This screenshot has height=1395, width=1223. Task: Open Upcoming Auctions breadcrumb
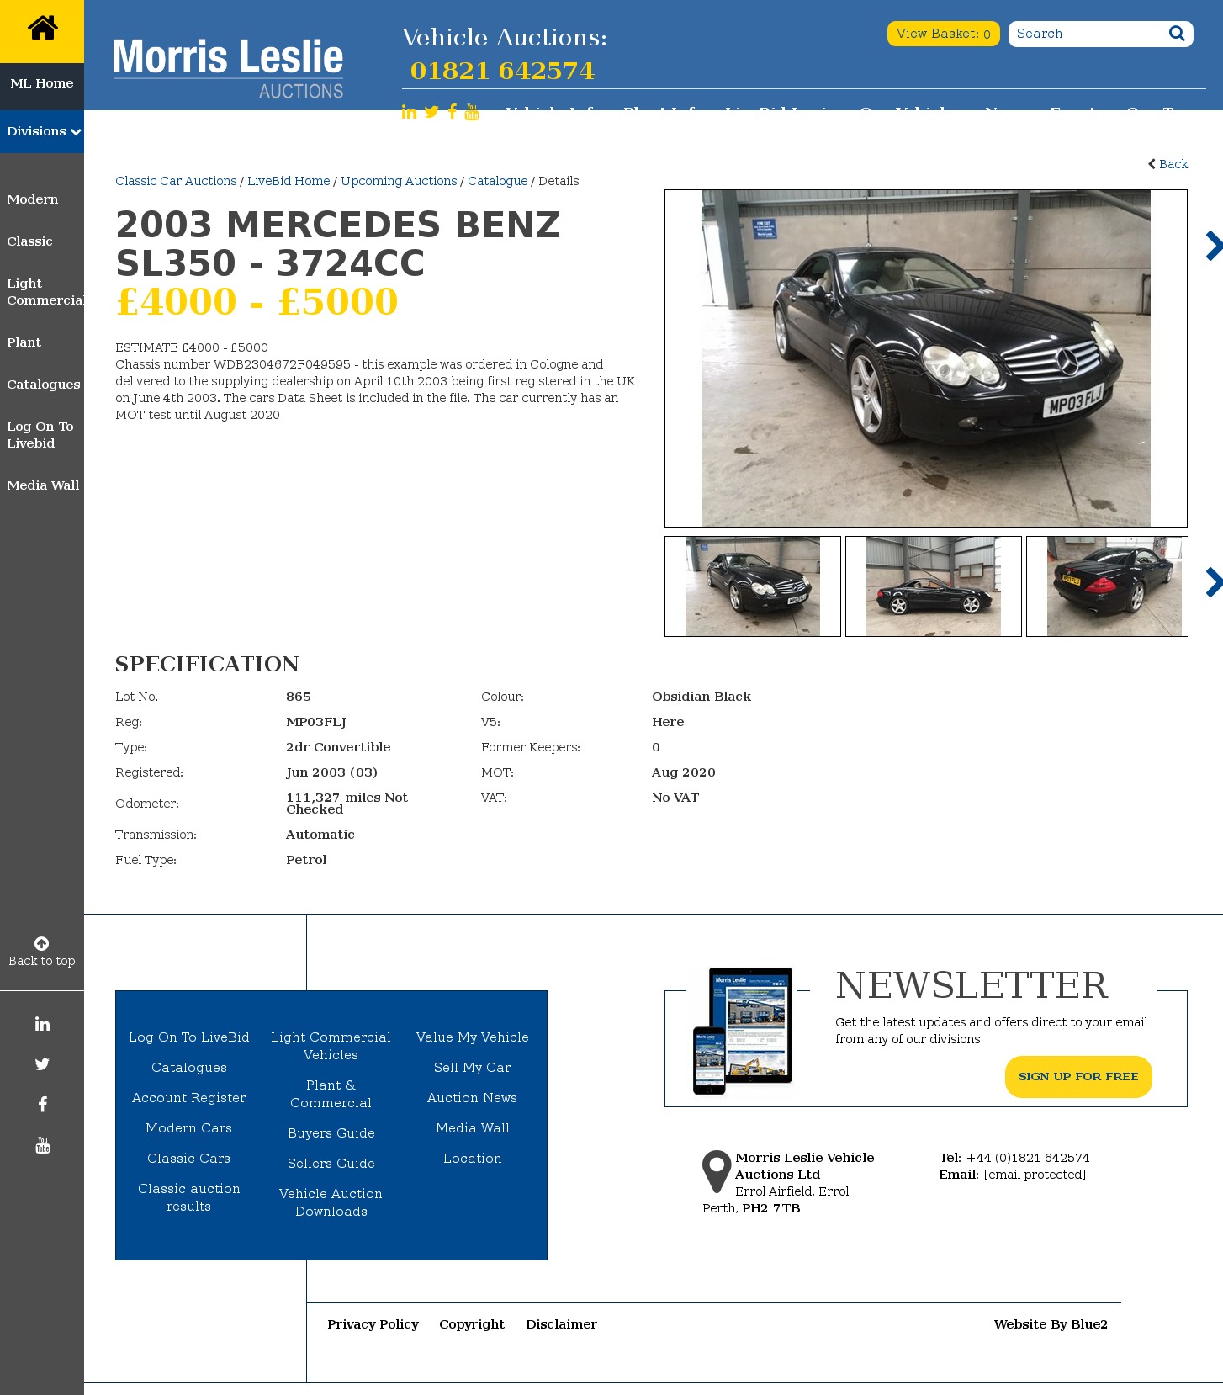click(399, 181)
